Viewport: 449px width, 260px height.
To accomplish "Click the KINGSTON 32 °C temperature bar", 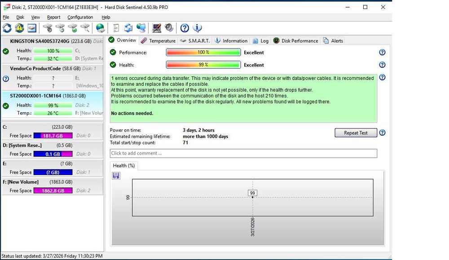I will (53, 58).
